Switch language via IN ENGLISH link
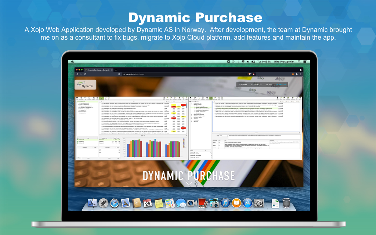The image size is (376, 235). (281, 84)
